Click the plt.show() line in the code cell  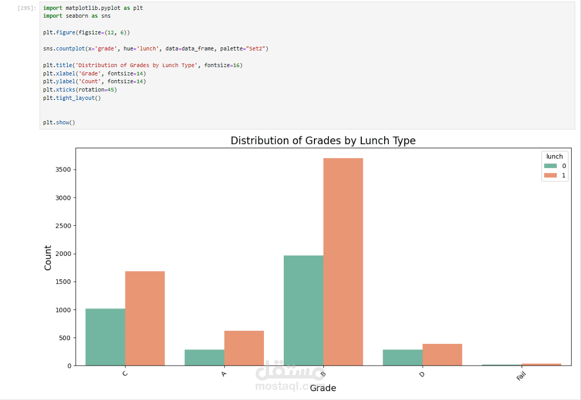tap(59, 122)
